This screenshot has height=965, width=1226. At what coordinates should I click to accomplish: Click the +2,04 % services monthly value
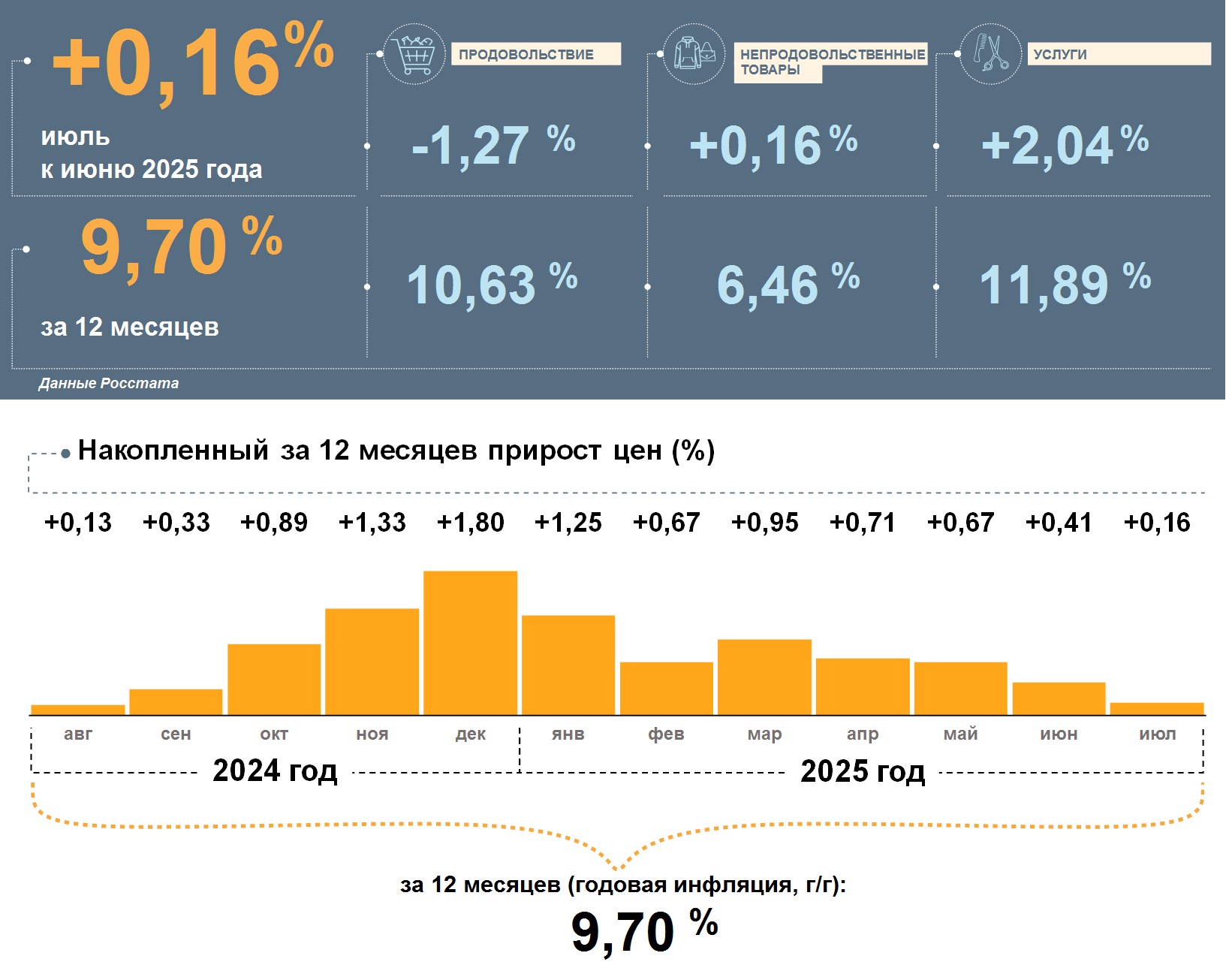pyautogui.click(x=1064, y=145)
